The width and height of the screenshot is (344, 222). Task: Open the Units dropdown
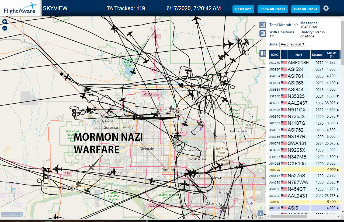click(293, 44)
